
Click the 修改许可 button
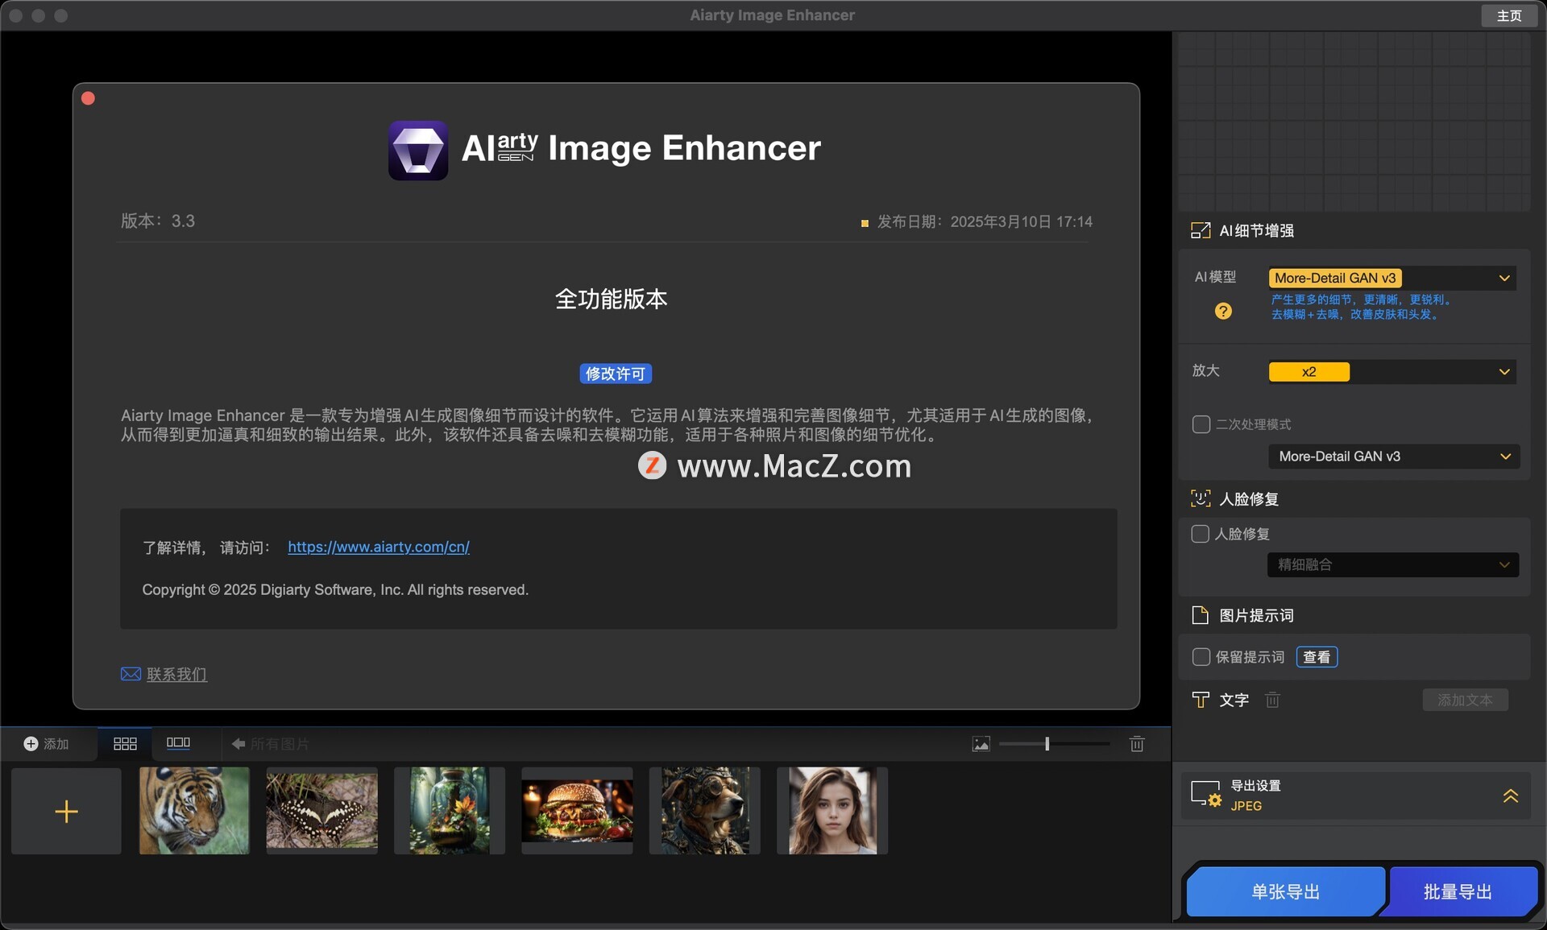[616, 374]
